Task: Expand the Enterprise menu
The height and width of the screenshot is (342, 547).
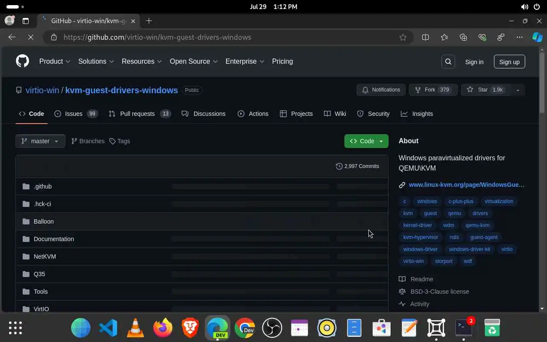Action: point(245,61)
